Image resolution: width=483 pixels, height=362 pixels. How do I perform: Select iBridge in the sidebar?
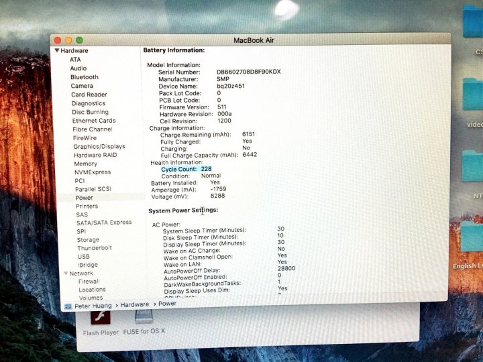[88, 265]
